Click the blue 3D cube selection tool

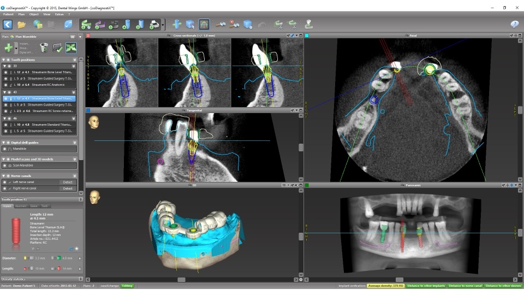(x=190, y=25)
